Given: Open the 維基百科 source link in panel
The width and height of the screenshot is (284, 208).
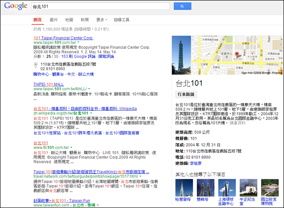Looking at the screenshot, I should (237, 123).
